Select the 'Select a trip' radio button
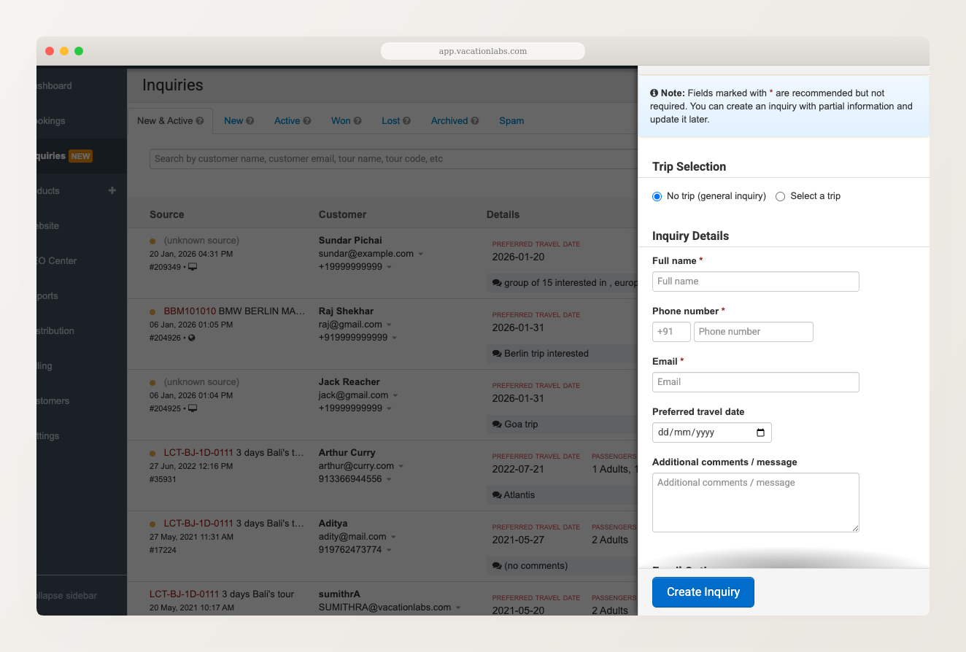 [x=780, y=196]
